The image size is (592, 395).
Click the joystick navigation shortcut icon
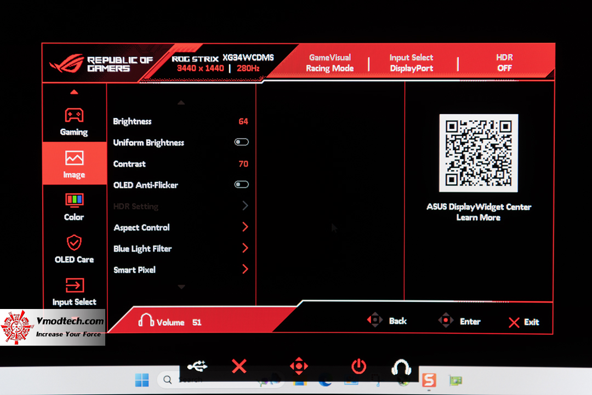[299, 366]
